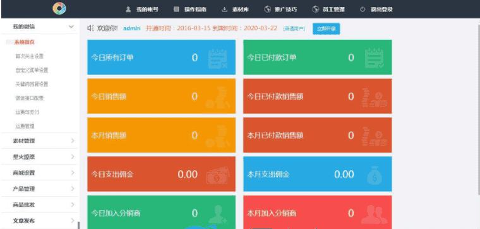Click the speaker icon before 欢迎你
This screenshot has height=229, width=480.
[x=90, y=28]
